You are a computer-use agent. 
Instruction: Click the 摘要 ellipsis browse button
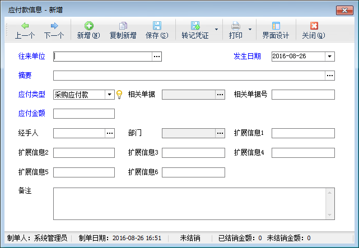330,76
